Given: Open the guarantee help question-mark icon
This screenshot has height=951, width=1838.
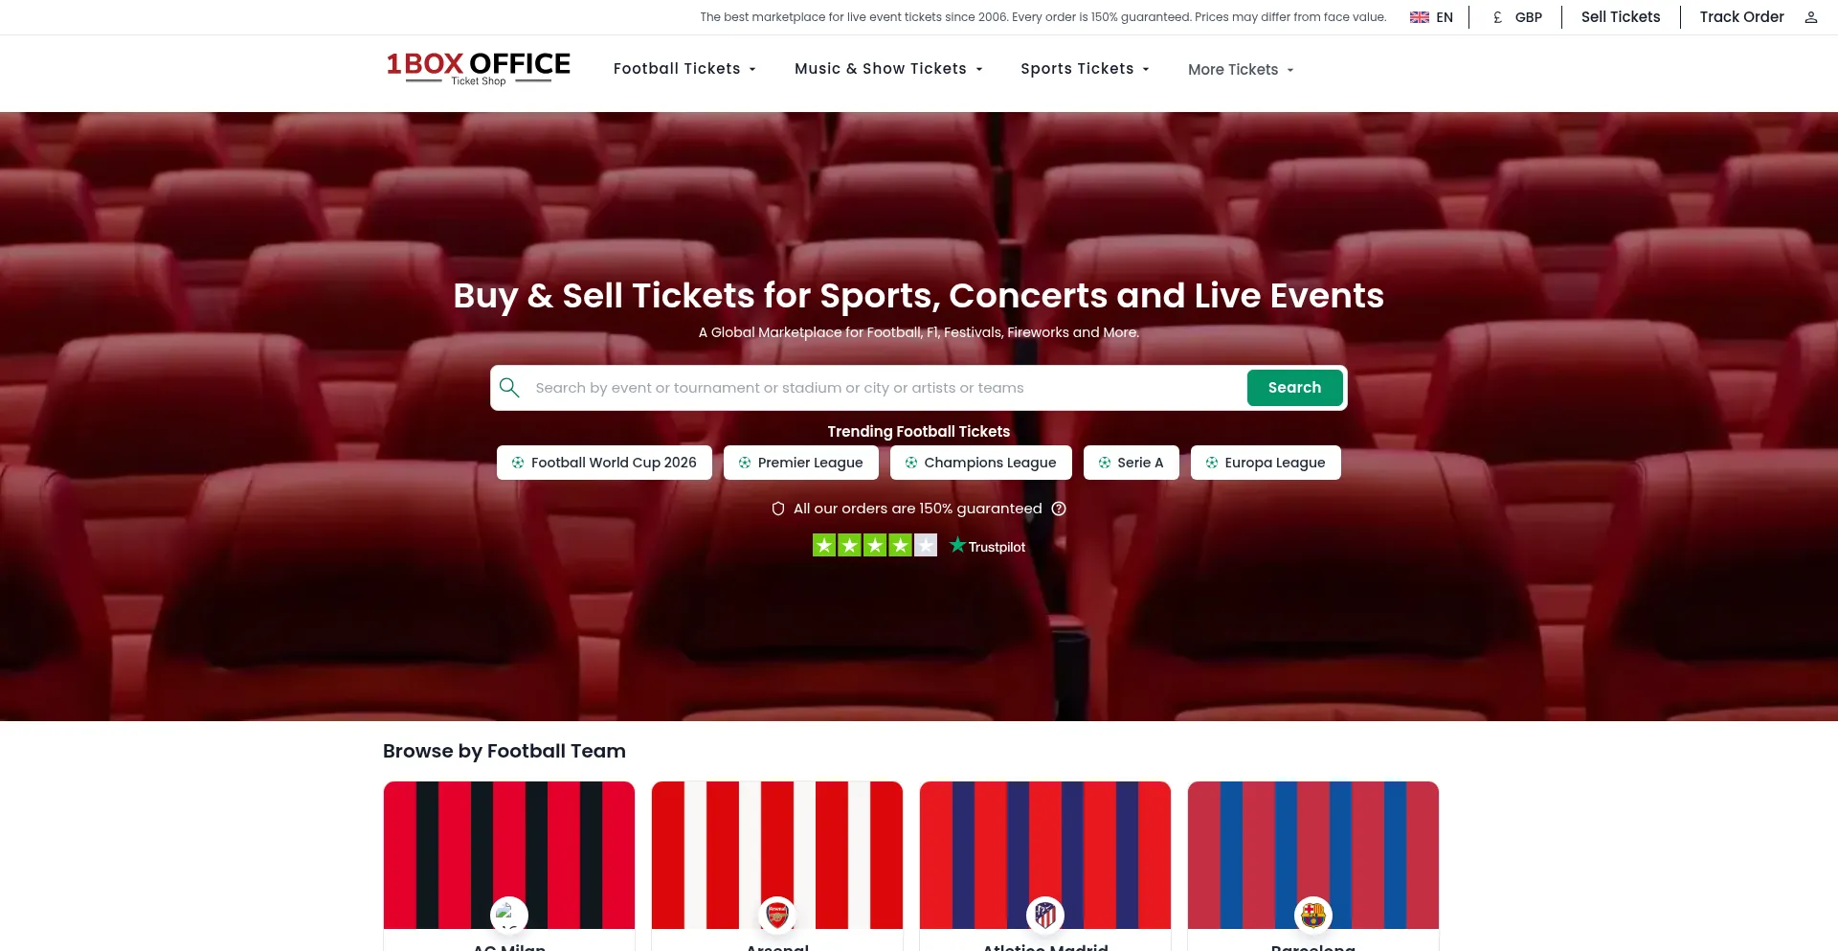Looking at the screenshot, I should coord(1059,509).
